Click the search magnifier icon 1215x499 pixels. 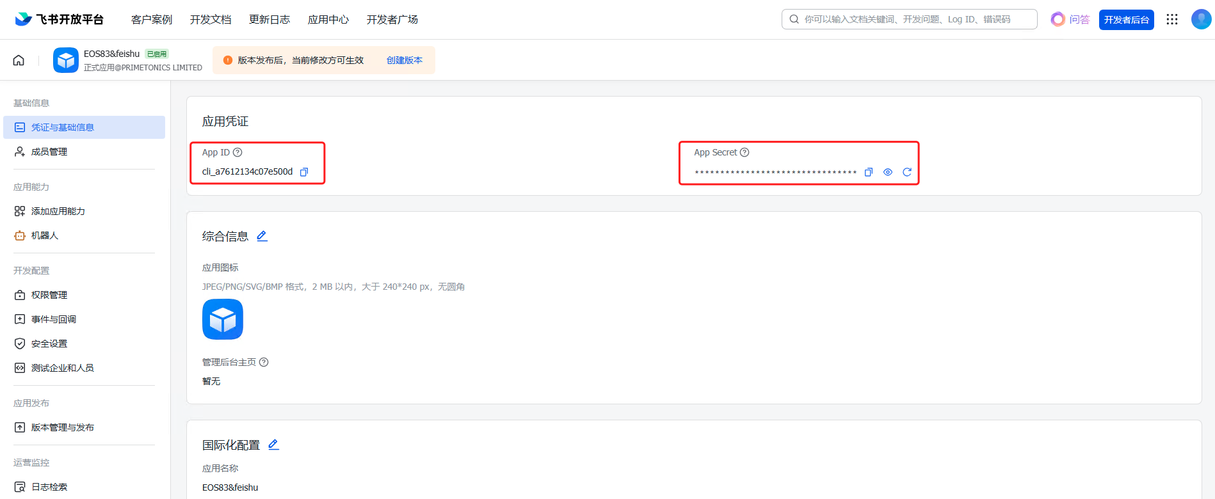coord(794,19)
